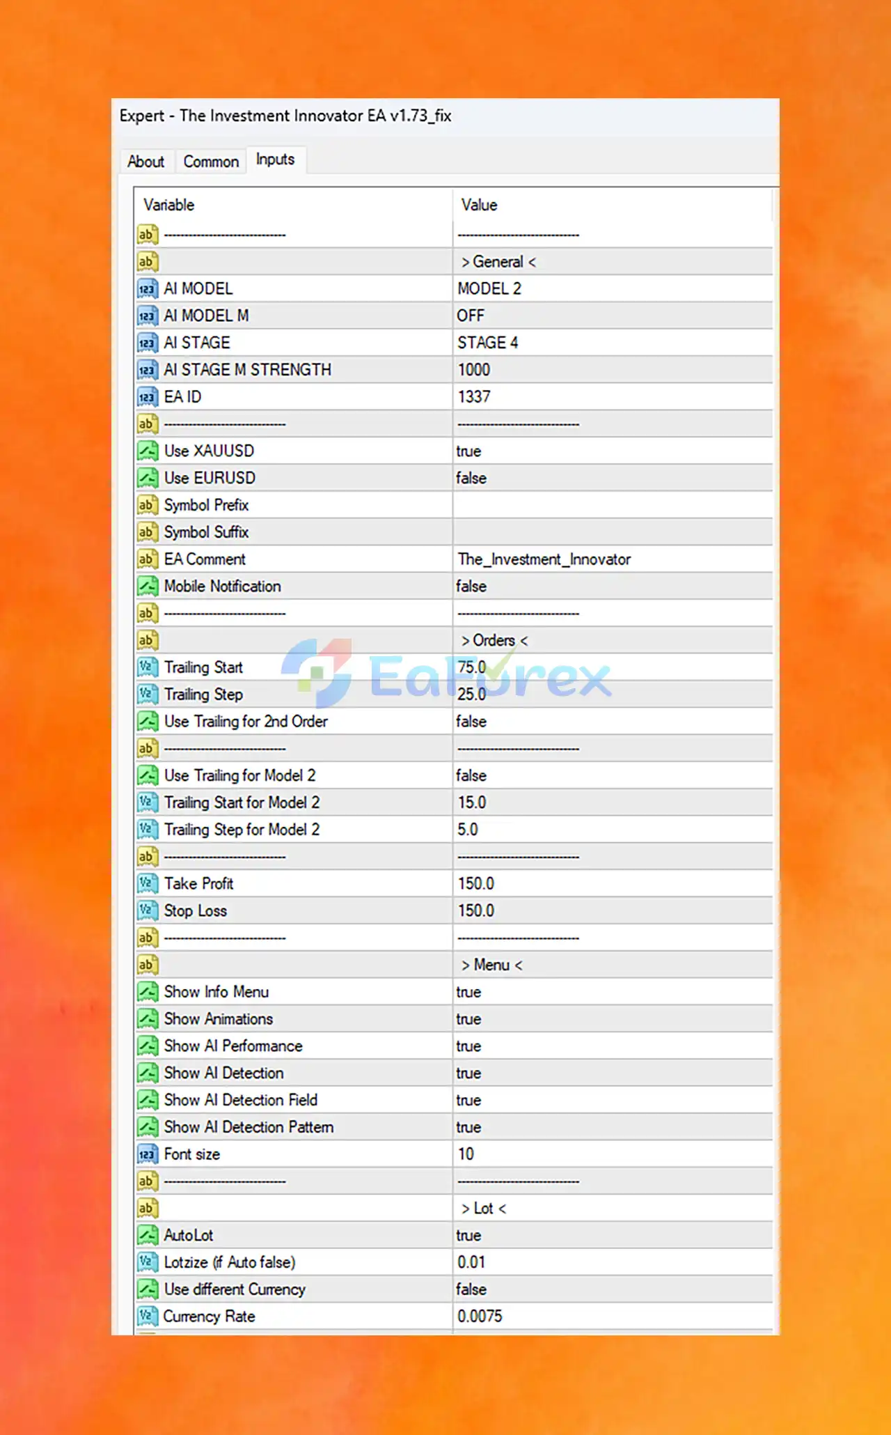Select the '> Menu <' section row
This screenshot has width=891, height=1435.
454,965
